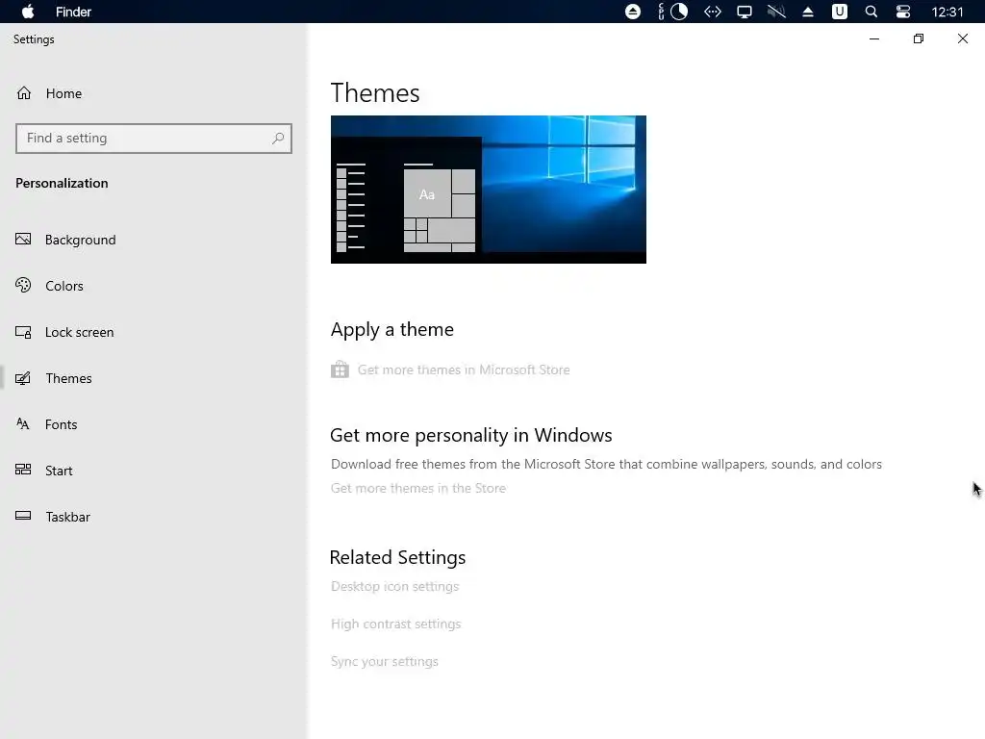
Task: Click the Taskbar icon in the sidebar
Action: [x=23, y=516]
